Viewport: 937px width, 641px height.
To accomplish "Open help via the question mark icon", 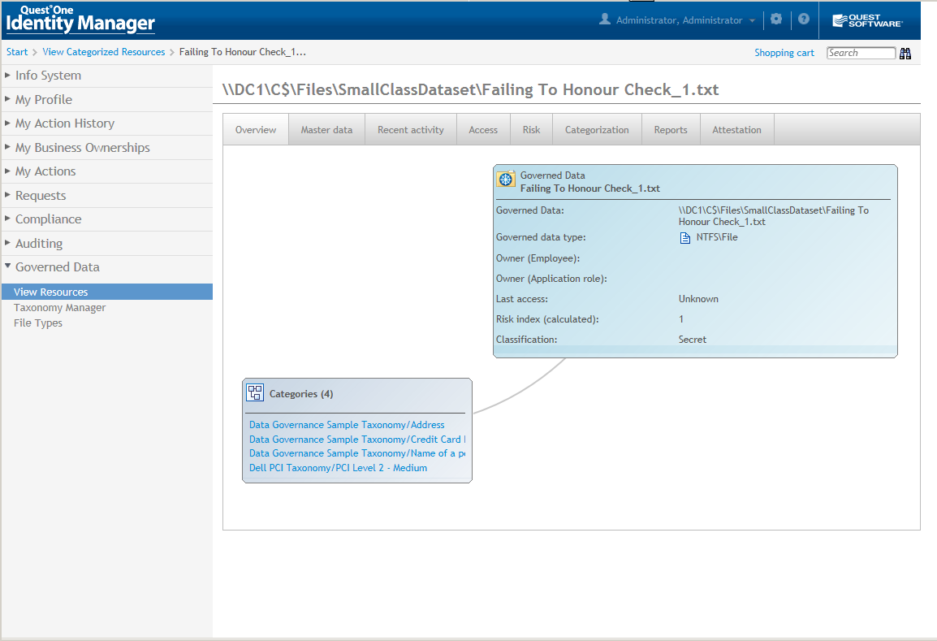I will [x=804, y=19].
